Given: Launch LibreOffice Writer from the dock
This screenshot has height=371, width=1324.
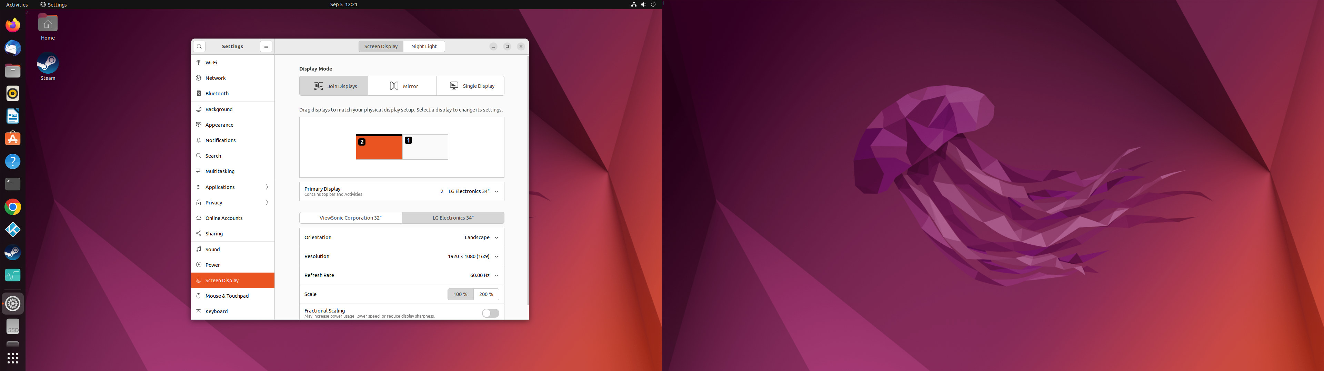Looking at the screenshot, I should pos(13,116).
